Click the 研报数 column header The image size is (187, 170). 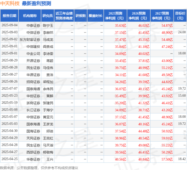pyautogui.click(x=81, y=16)
